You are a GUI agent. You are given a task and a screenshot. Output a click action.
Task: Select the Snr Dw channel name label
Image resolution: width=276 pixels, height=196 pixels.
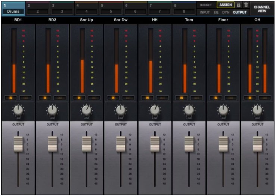[121, 20]
